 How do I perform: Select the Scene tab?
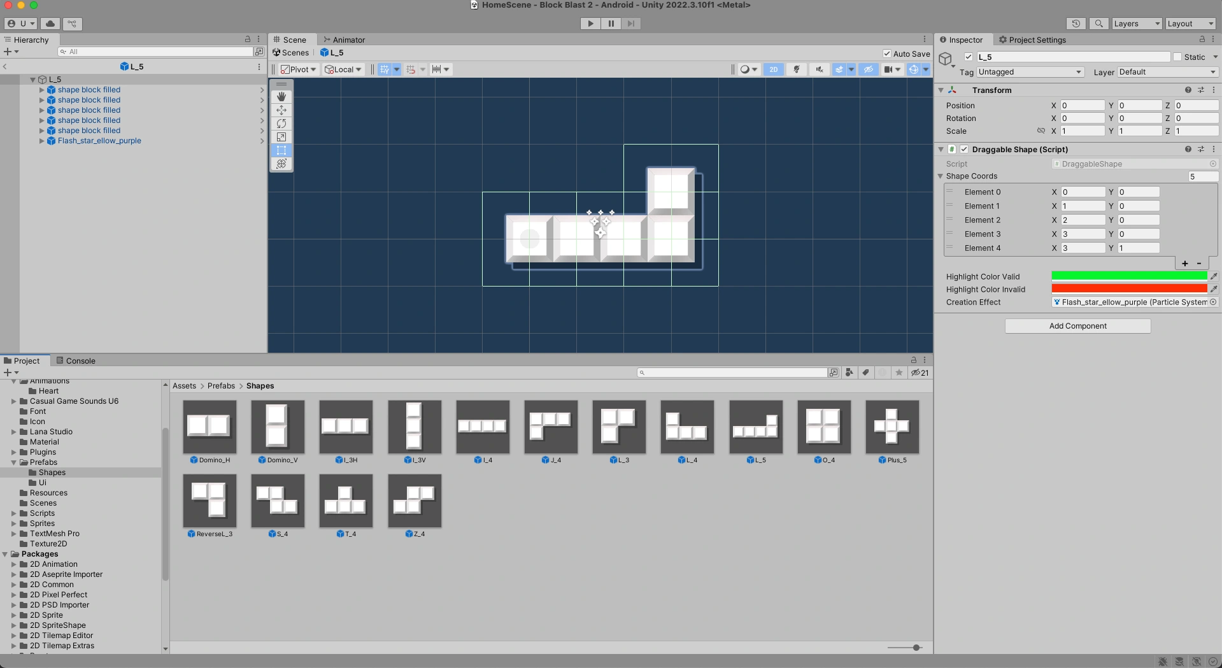(290, 39)
